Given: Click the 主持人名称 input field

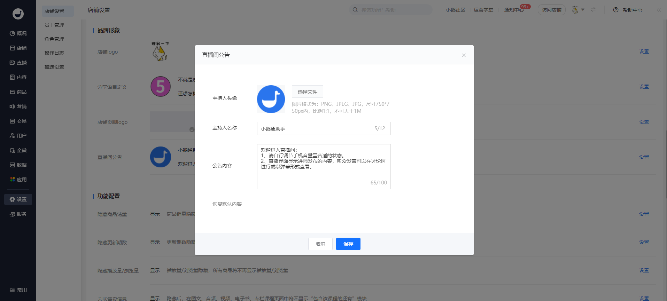Looking at the screenshot, I should pyautogui.click(x=324, y=128).
